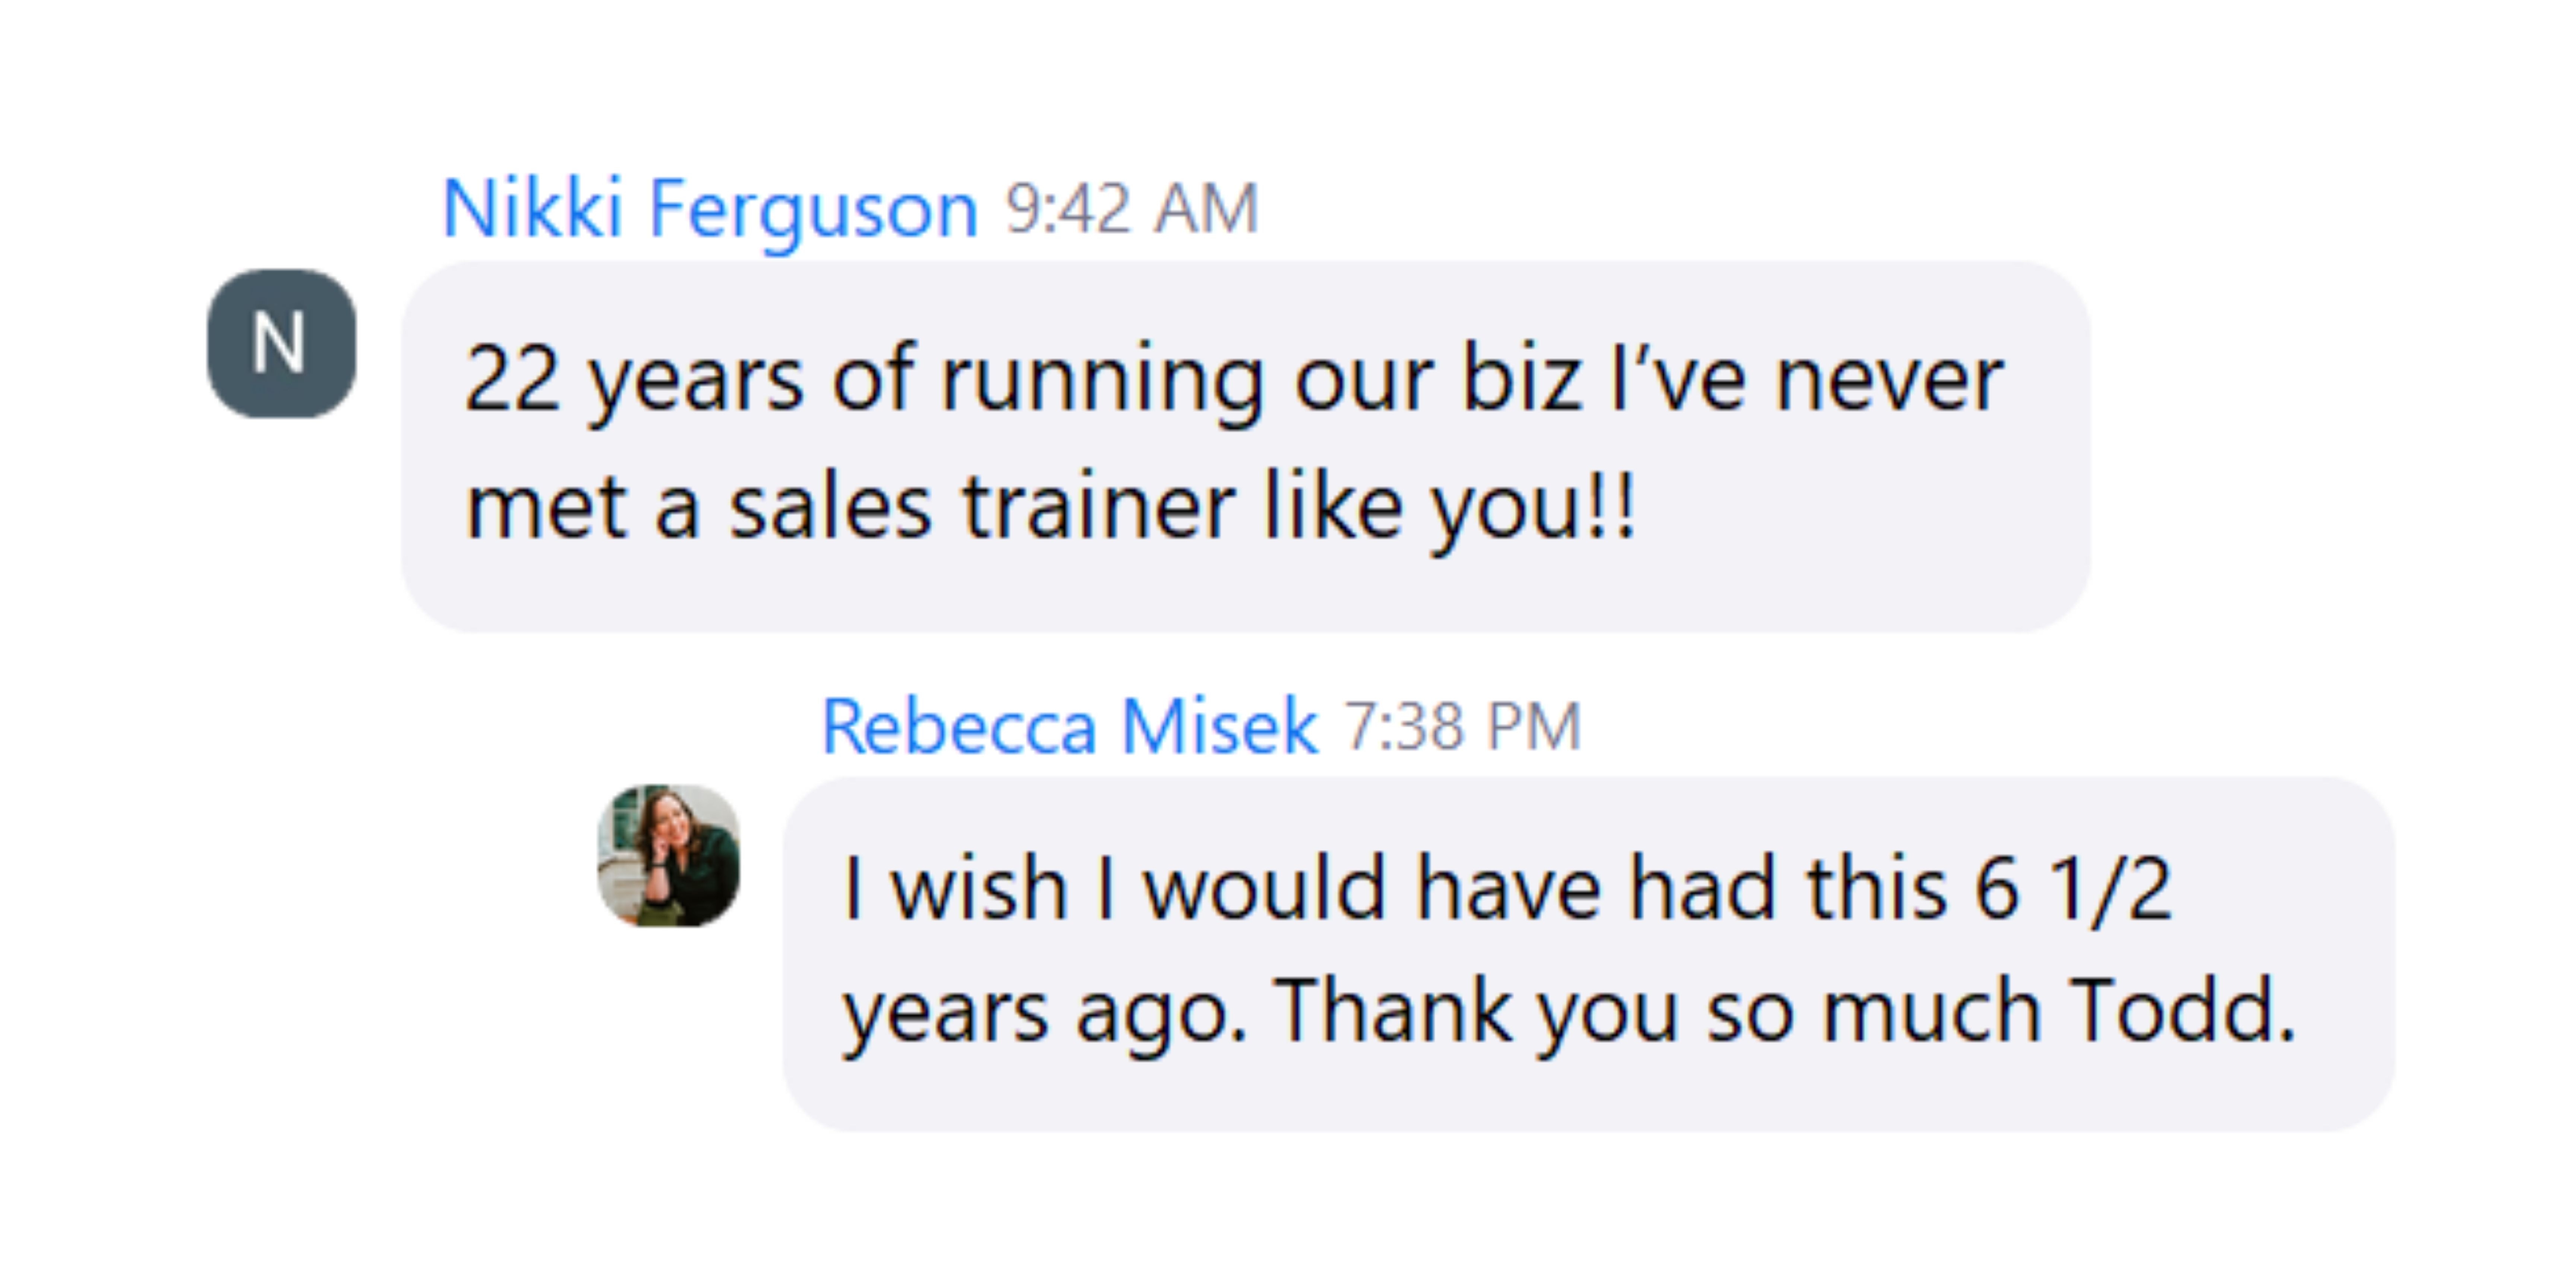Click the 9:42 AM timestamp
This screenshot has height=1288, width=2576.
click(1131, 209)
